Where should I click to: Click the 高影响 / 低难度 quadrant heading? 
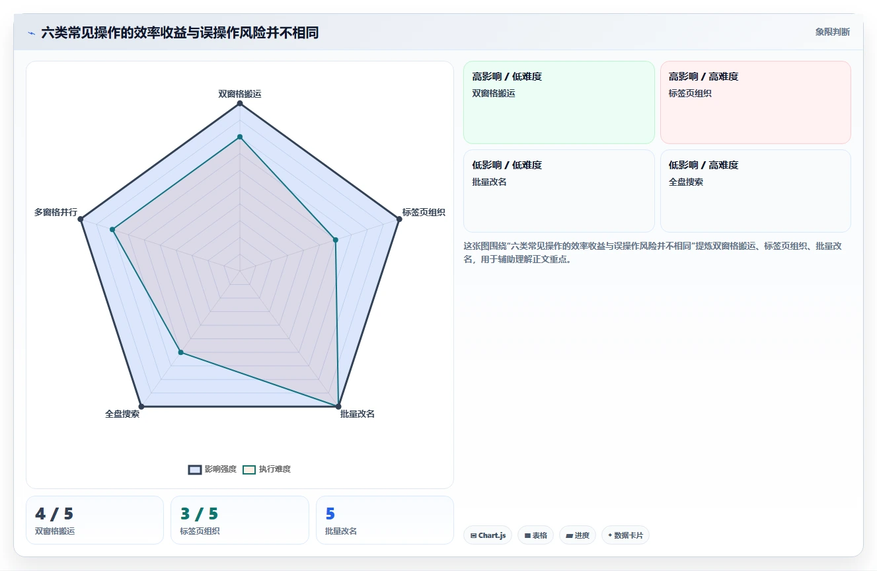coord(507,77)
